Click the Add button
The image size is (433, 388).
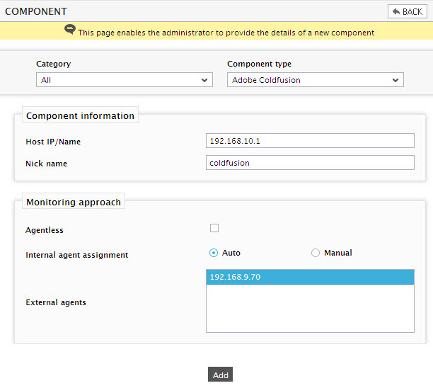pyautogui.click(x=220, y=375)
